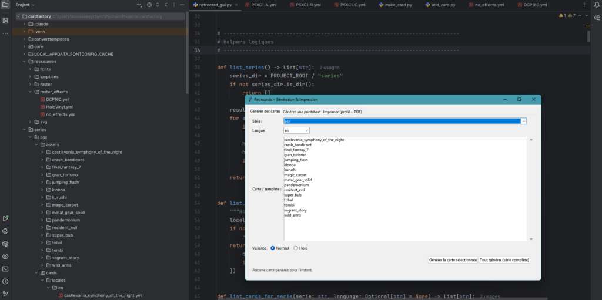602x300 pixels.
Task: Close the retrocard_gui.py editor tab
Action: (236, 5)
